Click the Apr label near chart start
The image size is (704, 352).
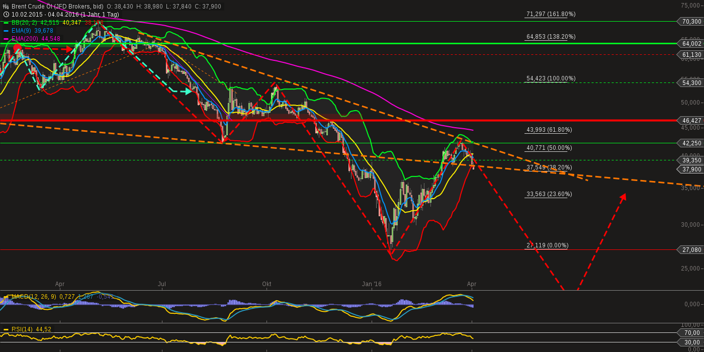coord(60,284)
